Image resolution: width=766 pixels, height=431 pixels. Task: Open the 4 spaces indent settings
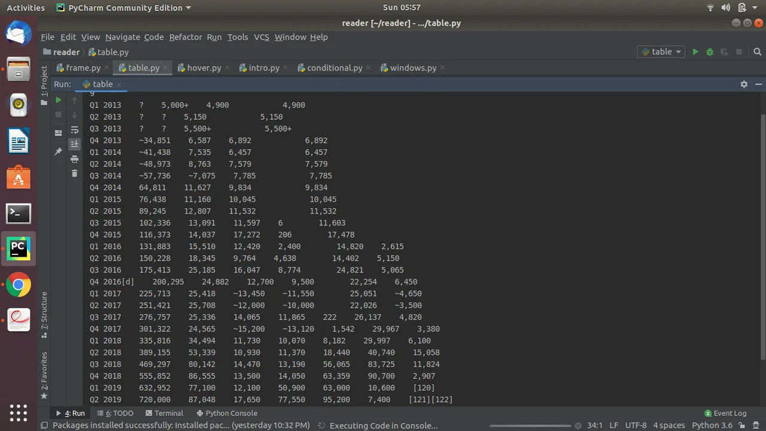669,426
